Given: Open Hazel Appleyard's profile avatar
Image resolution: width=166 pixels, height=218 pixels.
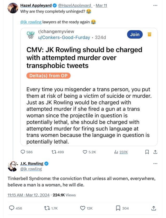Looking at the screenshot, I should [x=13, y=8].
